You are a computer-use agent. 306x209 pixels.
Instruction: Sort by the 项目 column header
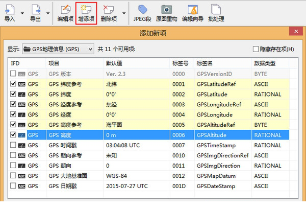(75, 63)
